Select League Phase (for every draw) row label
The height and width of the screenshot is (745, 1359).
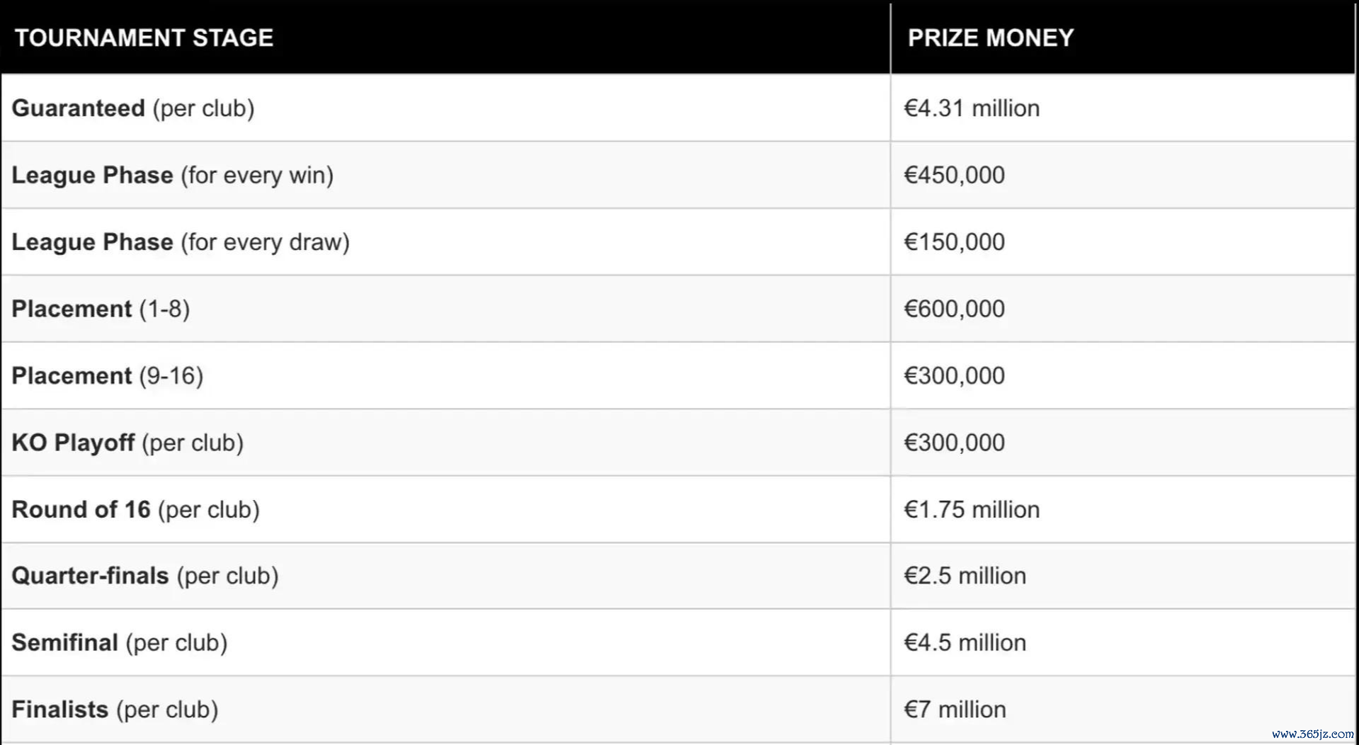[x=181, y=242]
